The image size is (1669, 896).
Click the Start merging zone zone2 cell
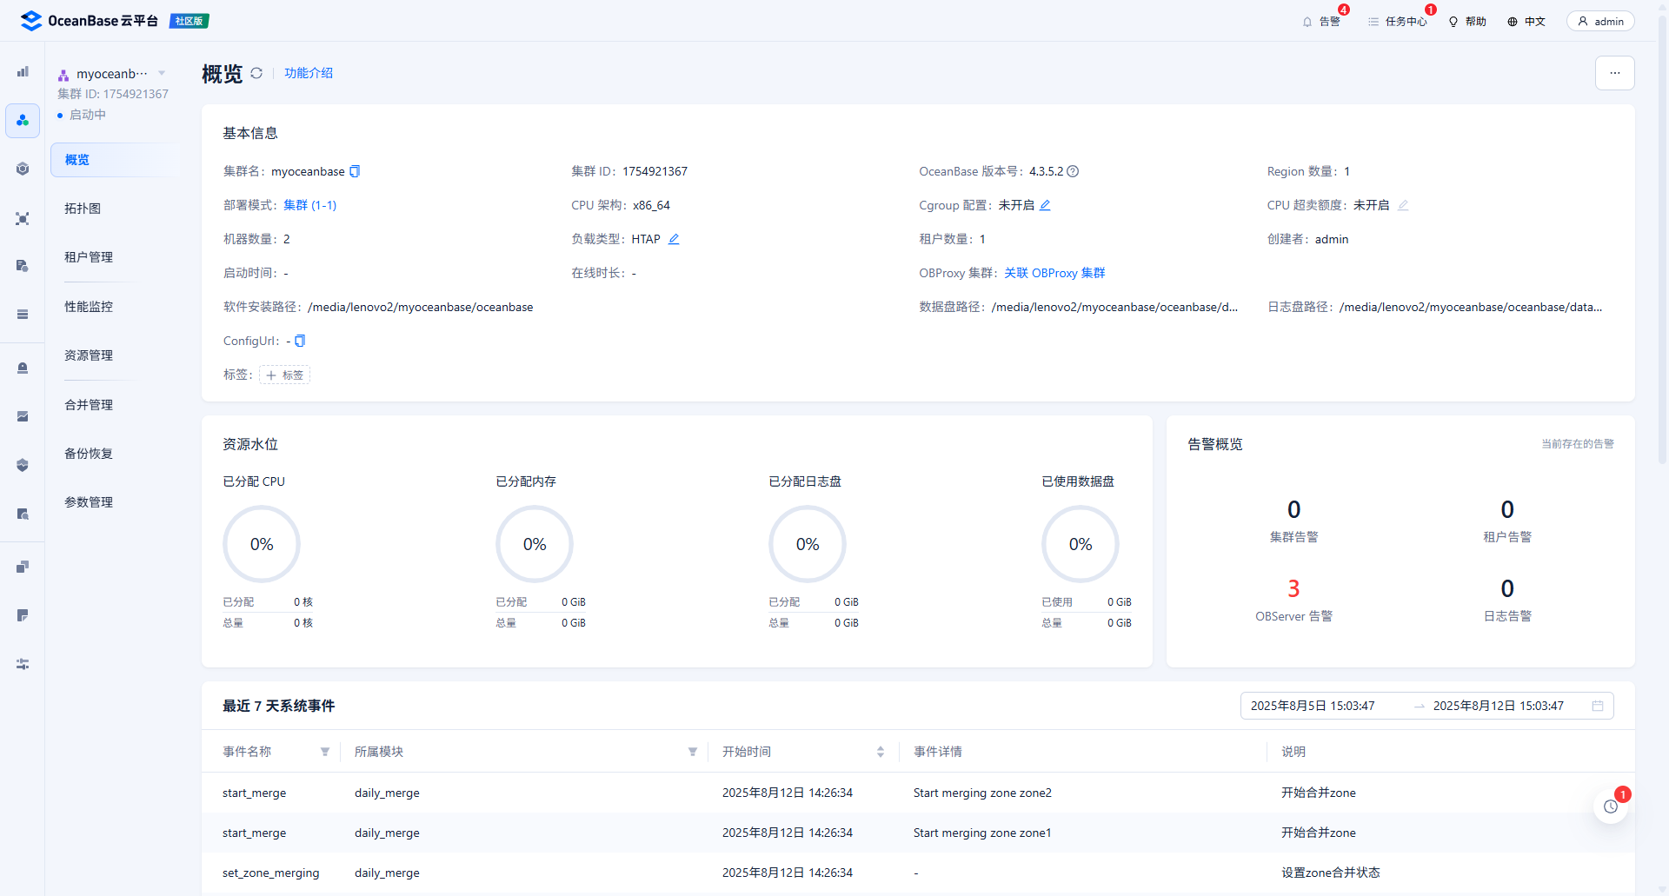click(982, 793)
